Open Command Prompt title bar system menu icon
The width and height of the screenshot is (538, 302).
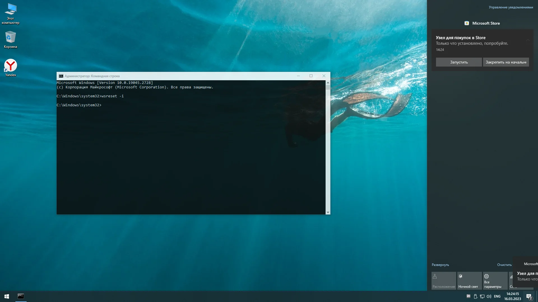(x=61, y=76)
